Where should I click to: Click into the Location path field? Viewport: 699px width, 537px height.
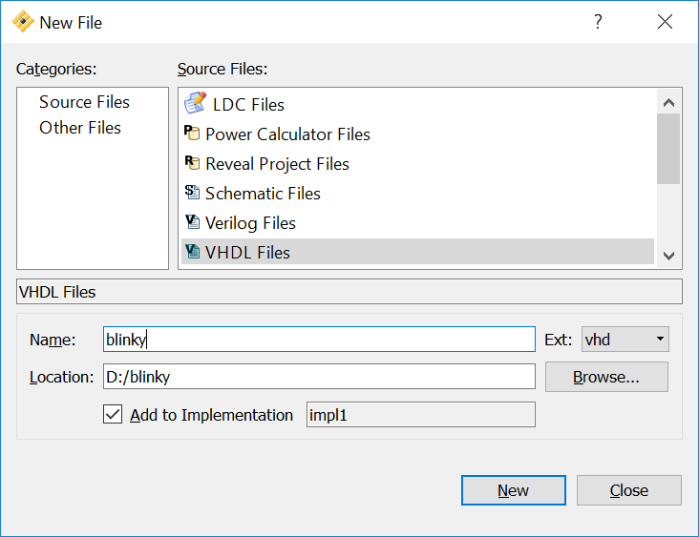click(x=319, y=377)
